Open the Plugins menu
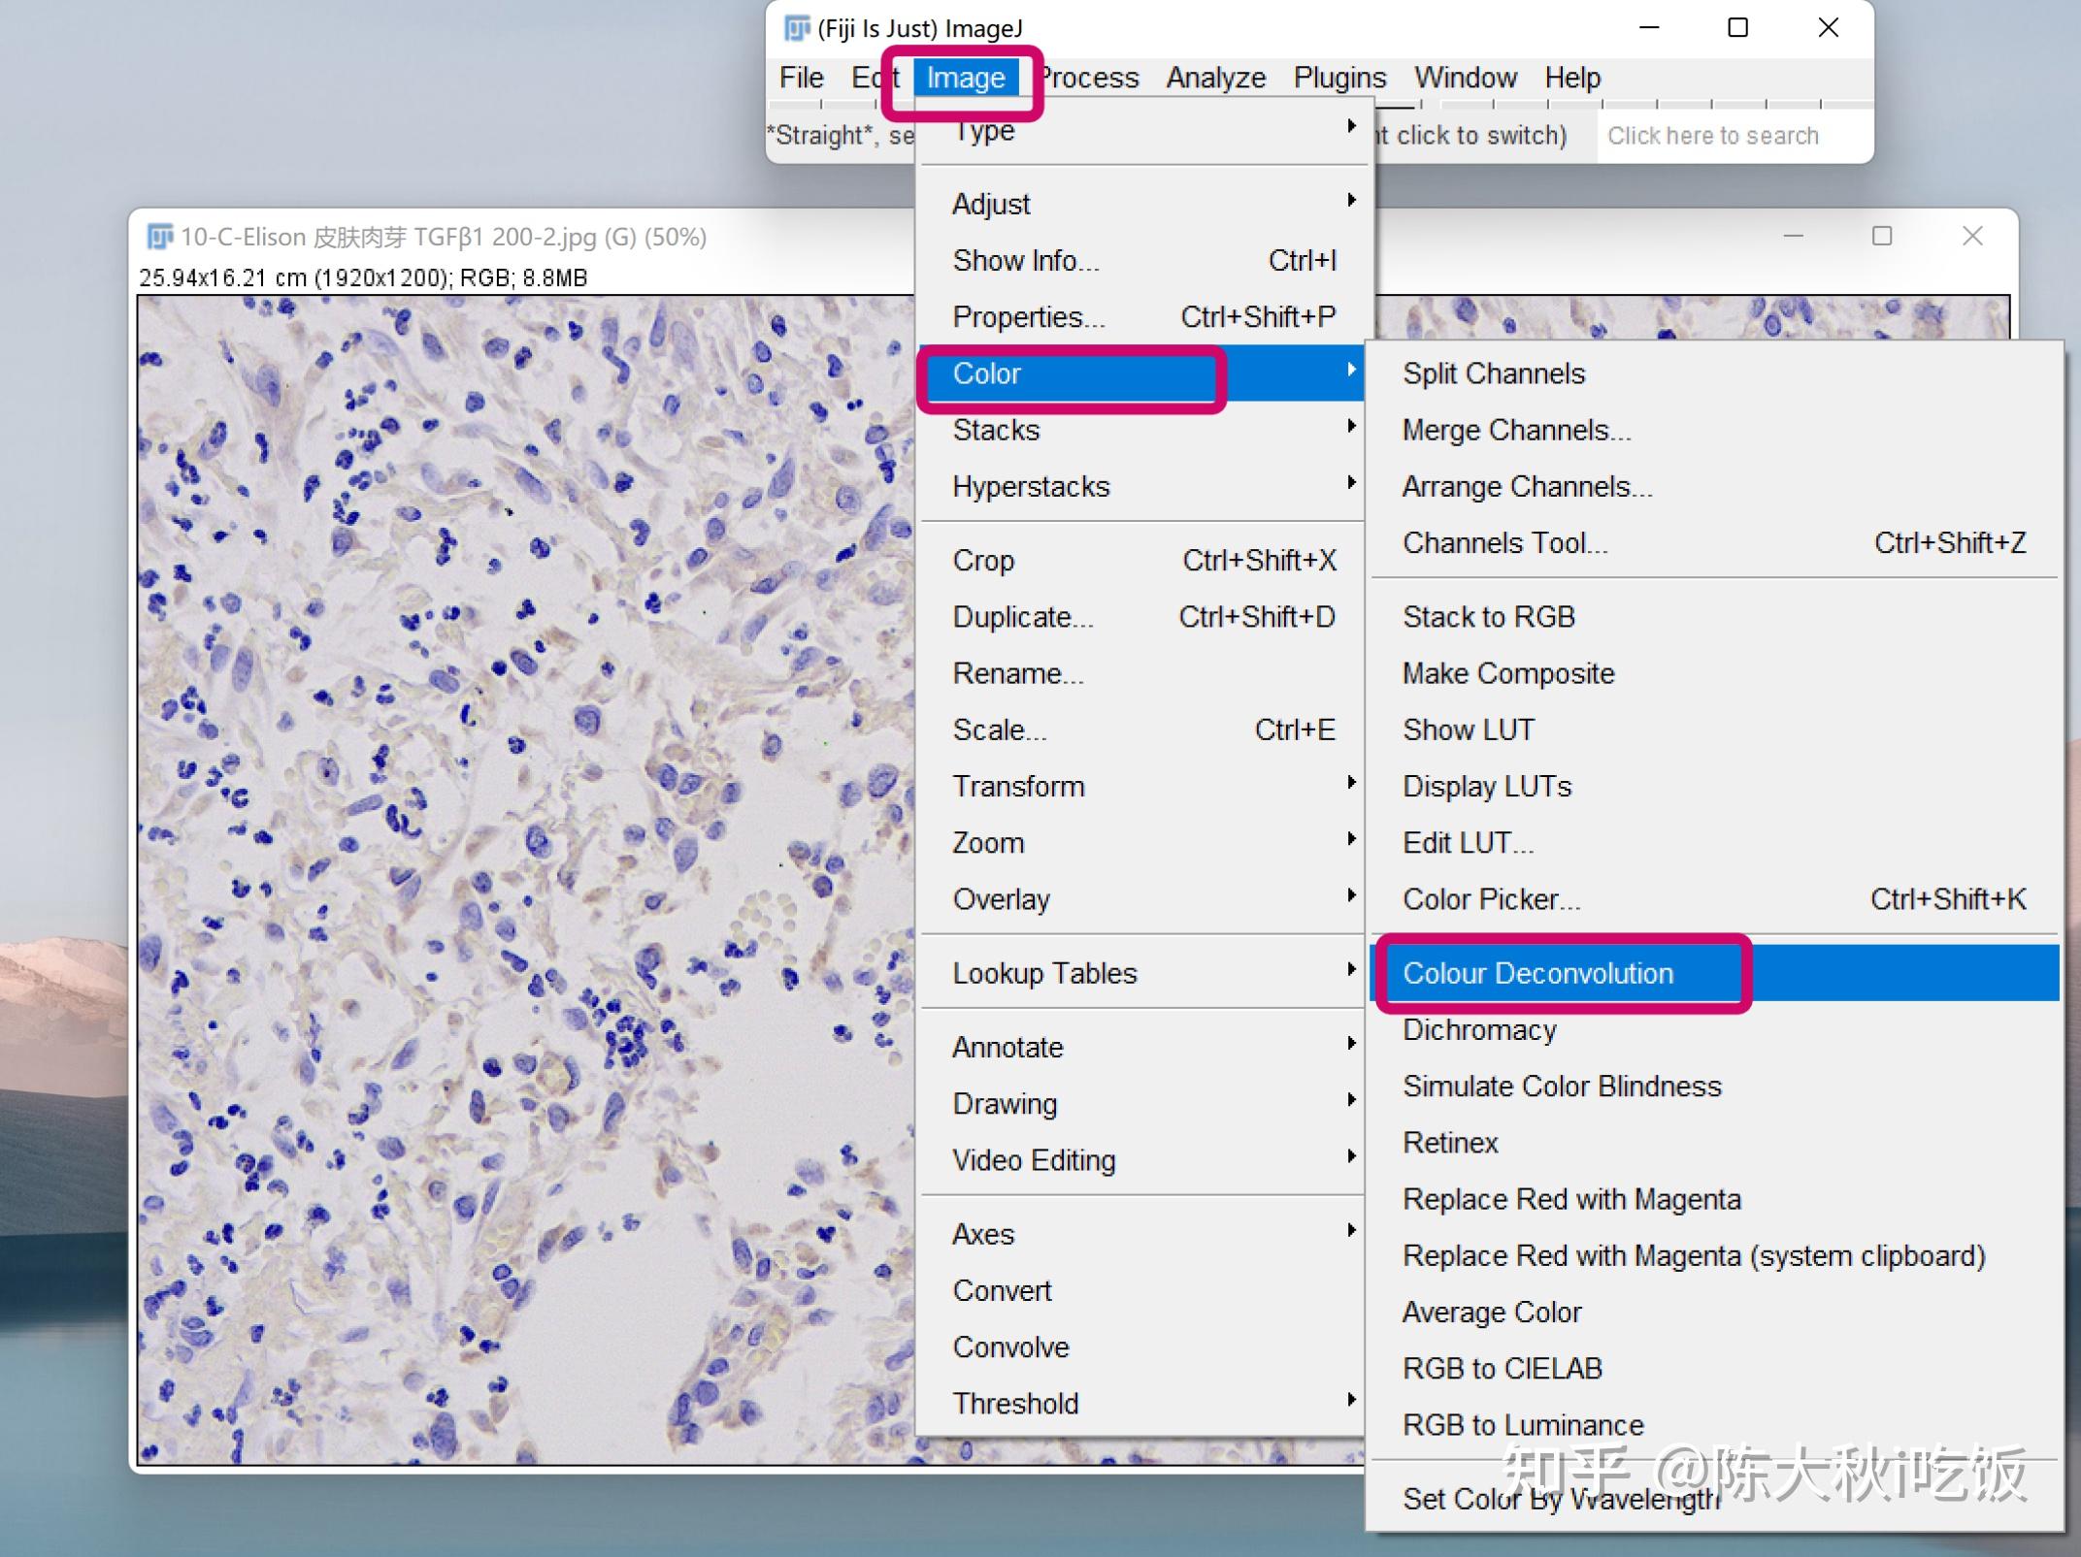 1339,78
